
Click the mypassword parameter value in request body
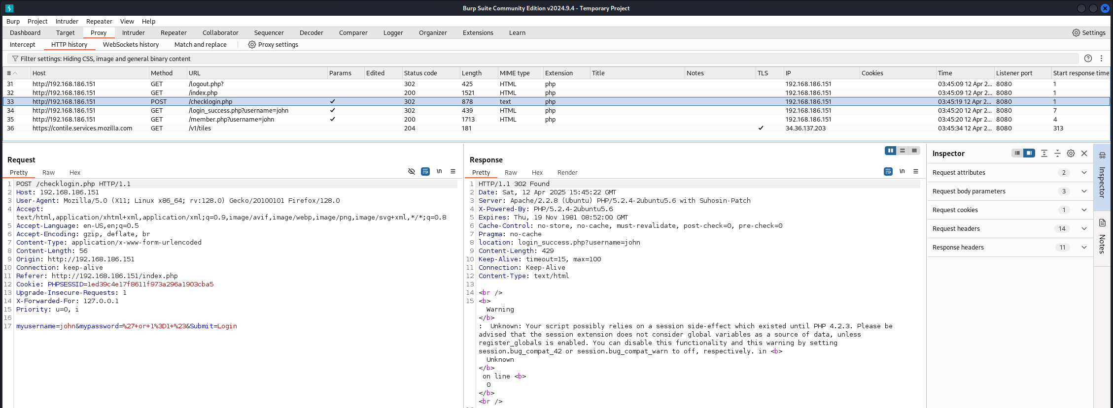[x=154, y=326]
